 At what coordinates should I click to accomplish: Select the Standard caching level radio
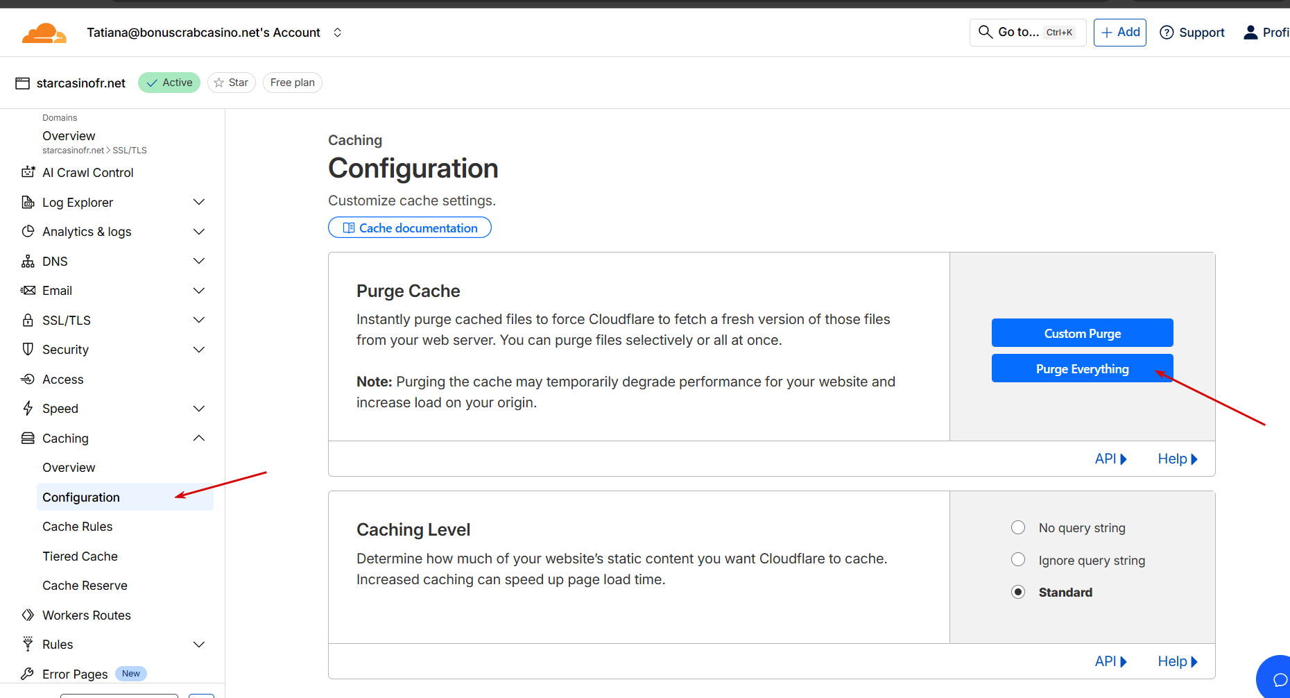click(x=1018, y=592)
